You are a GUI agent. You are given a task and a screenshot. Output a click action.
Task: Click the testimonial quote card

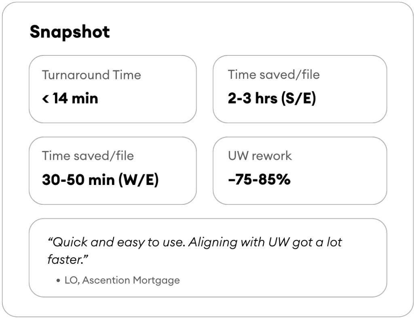pyautogui.click(x=208, y=258)
